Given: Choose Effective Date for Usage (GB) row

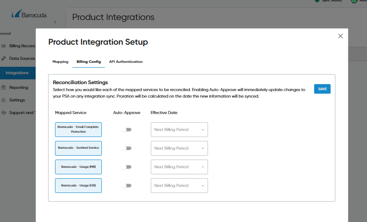Looking at the screenshot, I should tap(179, 186).
